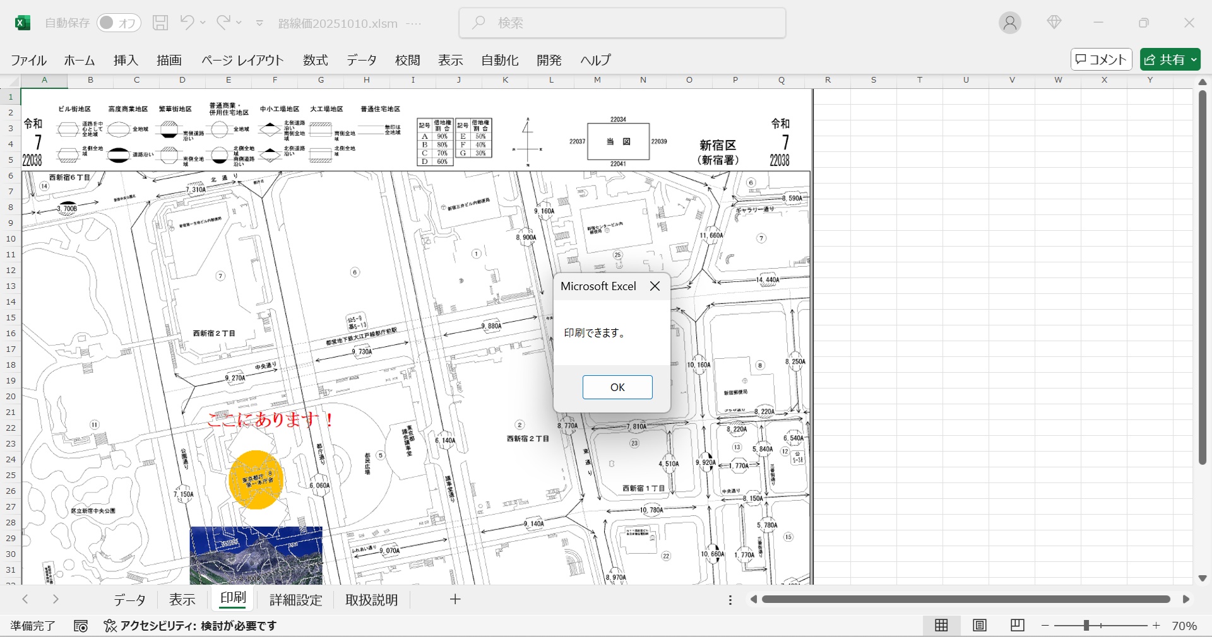Switch to Page Layout view icon
Screen dimensions: 1212x637
click(x=979, y=625)
